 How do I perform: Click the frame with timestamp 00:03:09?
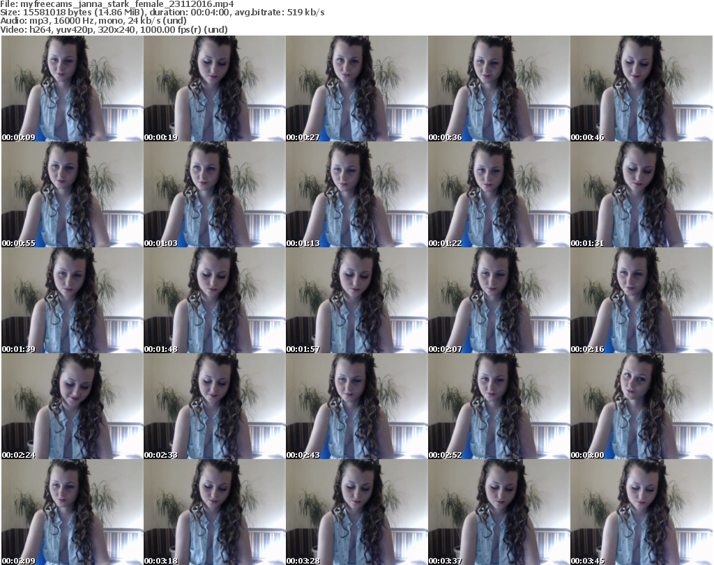[72, 512]
